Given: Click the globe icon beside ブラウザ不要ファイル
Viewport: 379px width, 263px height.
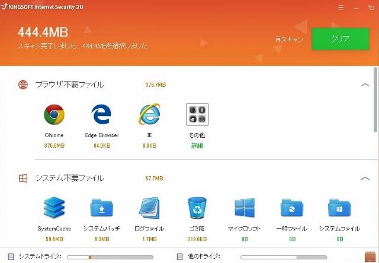Looking at the screenshot, I should coord(23,85).
